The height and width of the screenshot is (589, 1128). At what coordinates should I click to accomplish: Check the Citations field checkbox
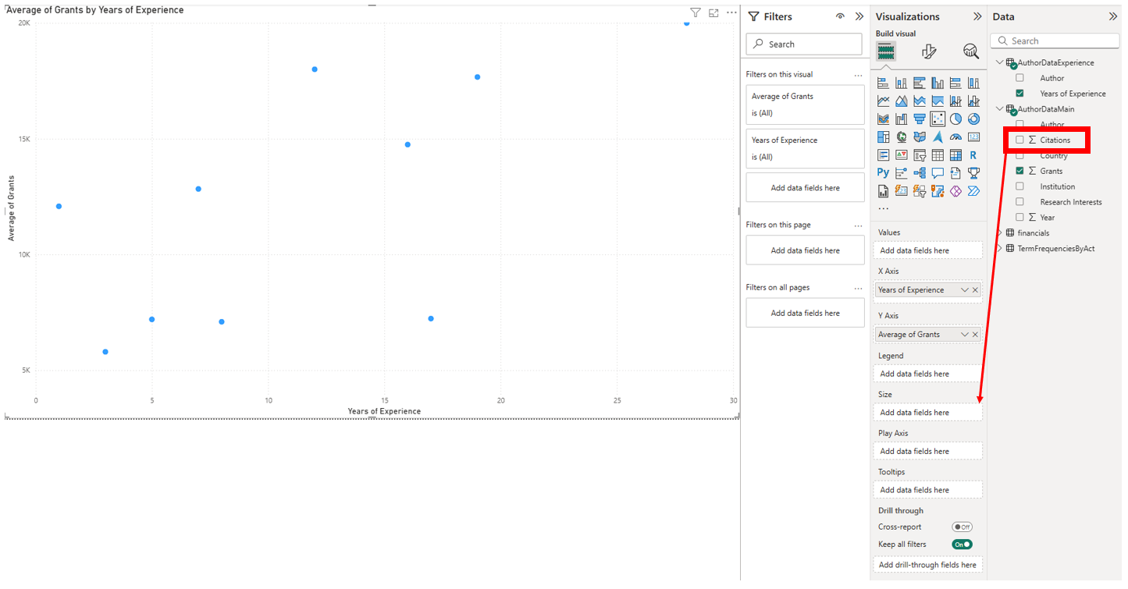pyautogui.click(x=1019, y=140)
